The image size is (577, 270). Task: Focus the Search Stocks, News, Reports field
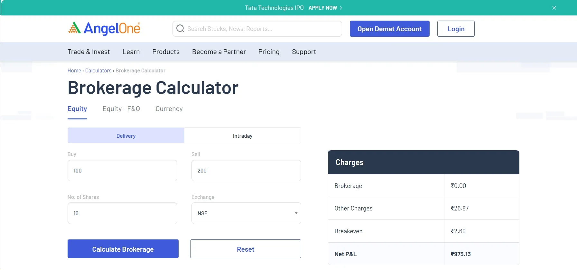(x=257, y=29)
